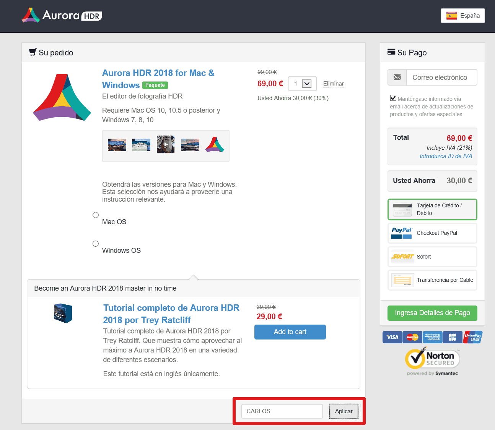The width and height of the screenshot is (495, 430).
Task: Click the MasterCard icon
Action: pos(412,337)
